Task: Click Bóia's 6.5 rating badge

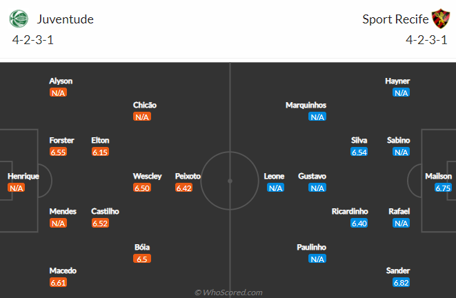Action: tap(142, 259)
